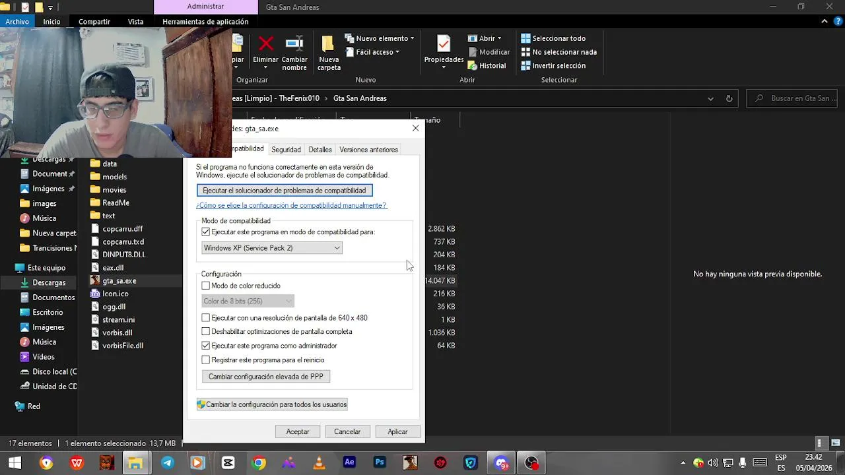Image resolution: width=845 pixels, height=475 pixels.
Task: Click the File Explorer taskbar icon
Action: click(x=135, y=462)
